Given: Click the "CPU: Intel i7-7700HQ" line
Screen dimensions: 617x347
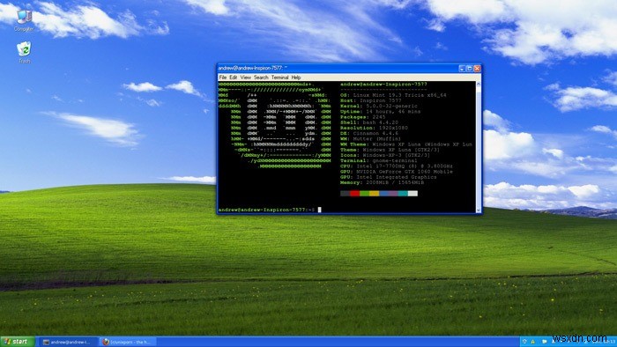Looking at the screenshot, I should pyautogui.click(x=397, y=166).
